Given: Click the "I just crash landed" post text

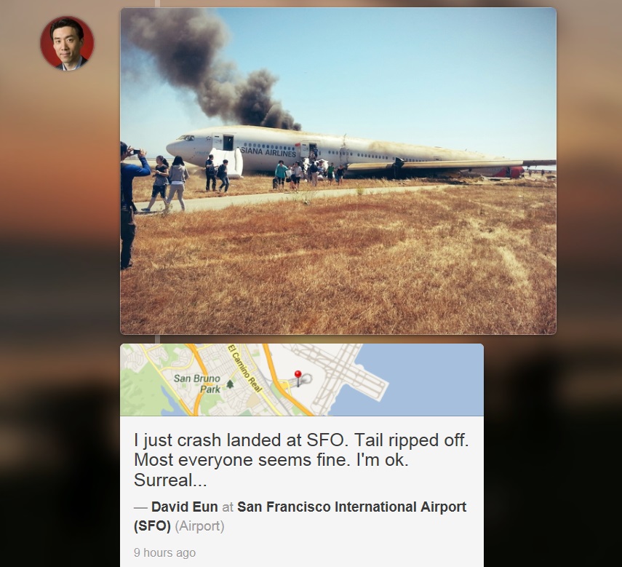Looking at the screenshot, I should point(301,460).
